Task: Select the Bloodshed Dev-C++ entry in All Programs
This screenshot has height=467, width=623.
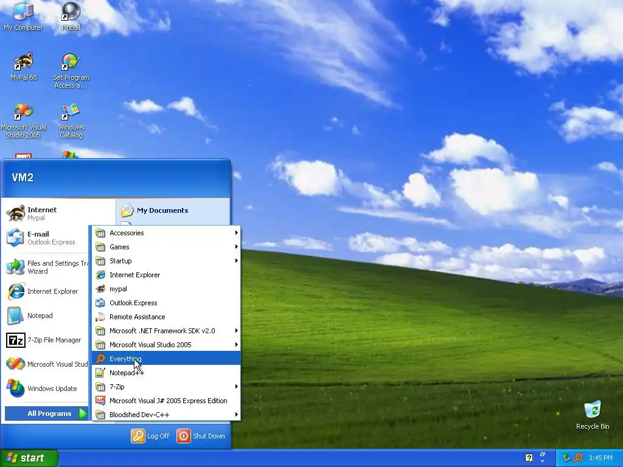Action: [166, 414]
